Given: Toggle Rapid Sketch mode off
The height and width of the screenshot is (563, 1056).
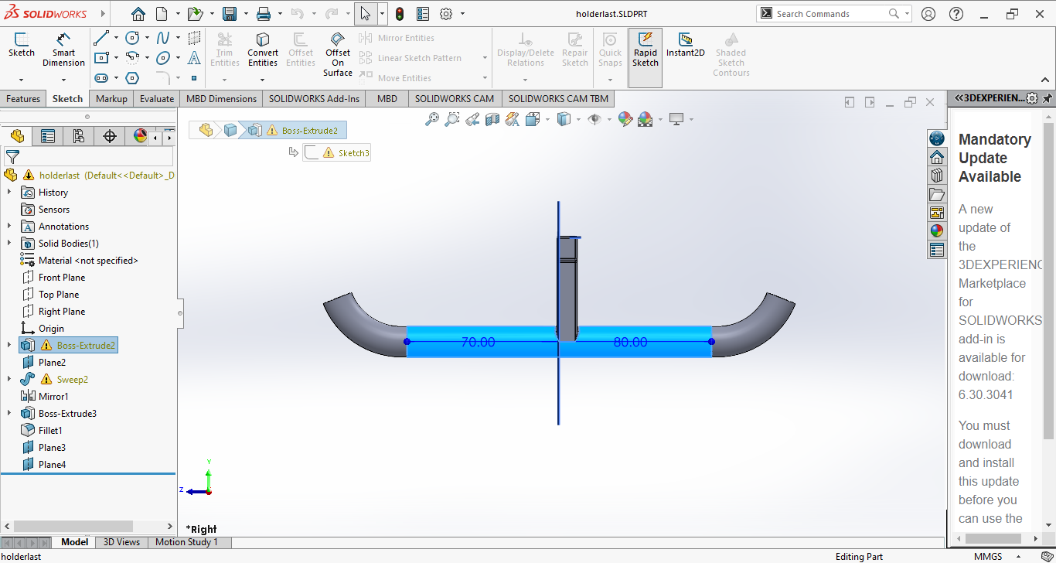Looking at the screenshot, I should 645,49.
